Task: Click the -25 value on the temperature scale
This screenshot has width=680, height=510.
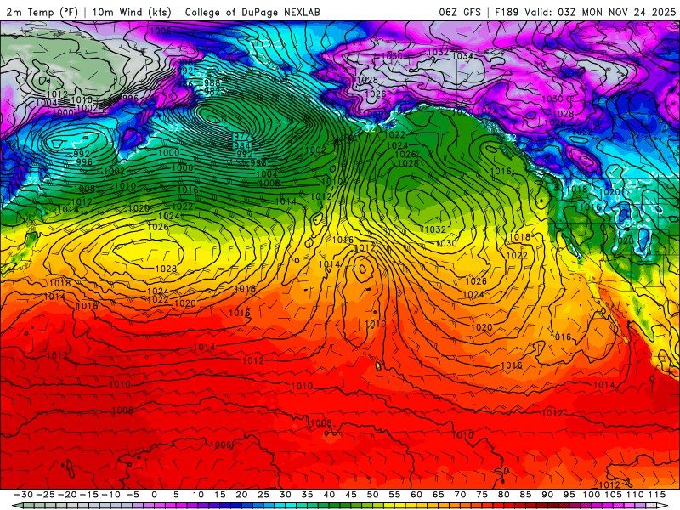Action: [x=46, y=495]
